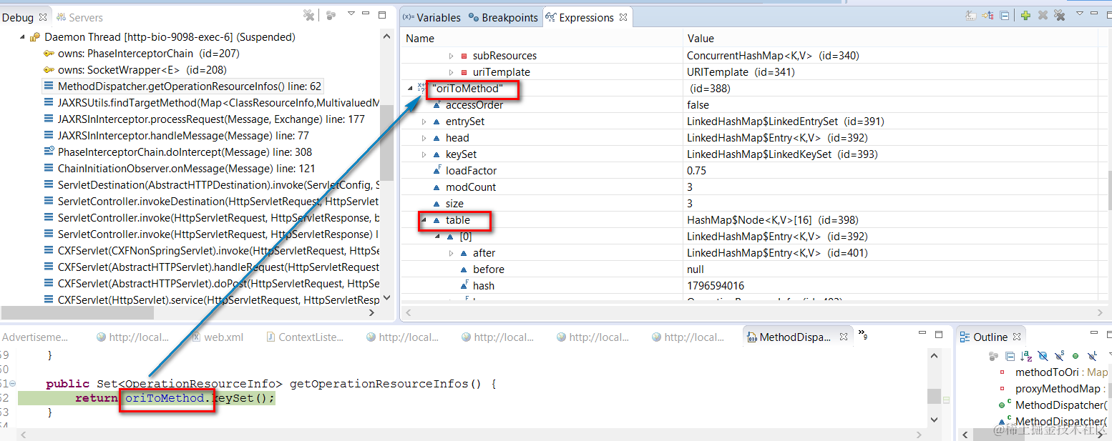Click the hash value 1796594016
Viewport: 1112px width, 441px height.
point(716,285)
